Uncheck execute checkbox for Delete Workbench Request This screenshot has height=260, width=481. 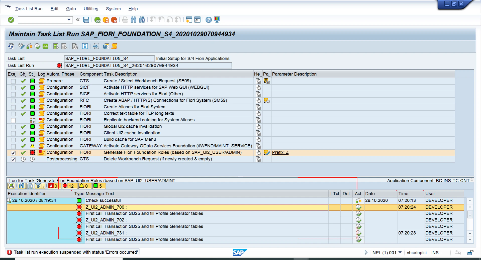tap(13, 159)
